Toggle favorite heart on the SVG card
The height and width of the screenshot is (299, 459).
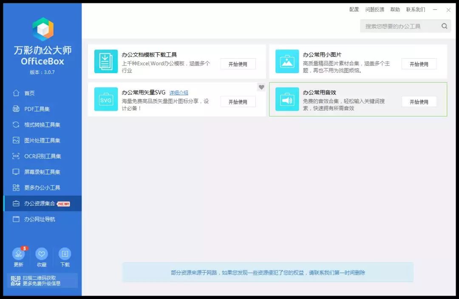point(261,87)
